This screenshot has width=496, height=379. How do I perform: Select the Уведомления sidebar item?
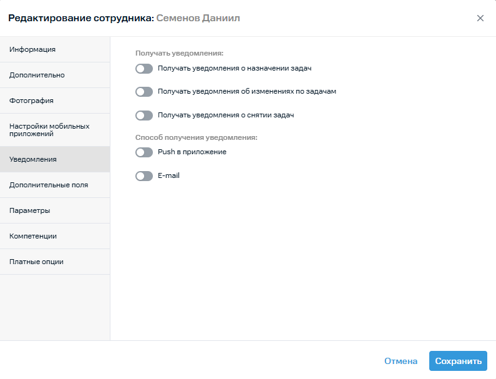55,159
